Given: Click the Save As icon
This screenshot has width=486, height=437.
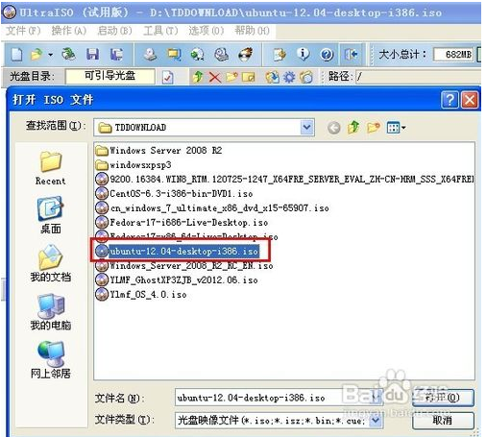Looking at the screenshot, I should click(x=116, y=55).
